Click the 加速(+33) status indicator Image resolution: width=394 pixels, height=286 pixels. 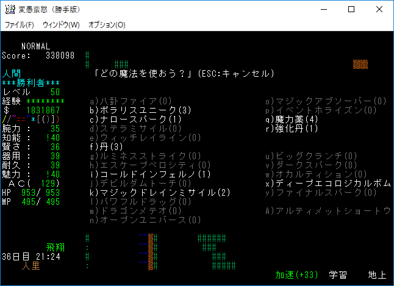tap(297, 275)
